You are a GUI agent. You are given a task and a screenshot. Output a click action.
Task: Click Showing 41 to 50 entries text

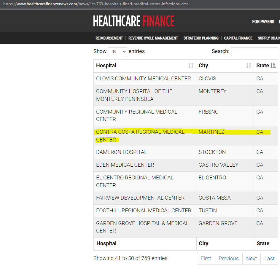(130, 258)
